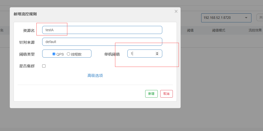Image resolution: width=263 pixels, height=131 pixels.
Task: Click the 针对来源 input containing default
Action: tap(102, 42)
